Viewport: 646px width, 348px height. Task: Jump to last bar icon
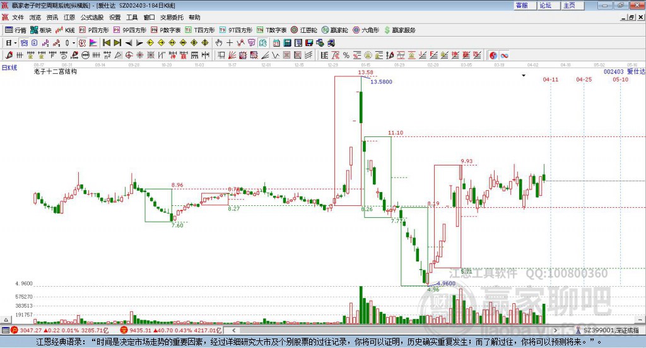click(x=117, y=43)
